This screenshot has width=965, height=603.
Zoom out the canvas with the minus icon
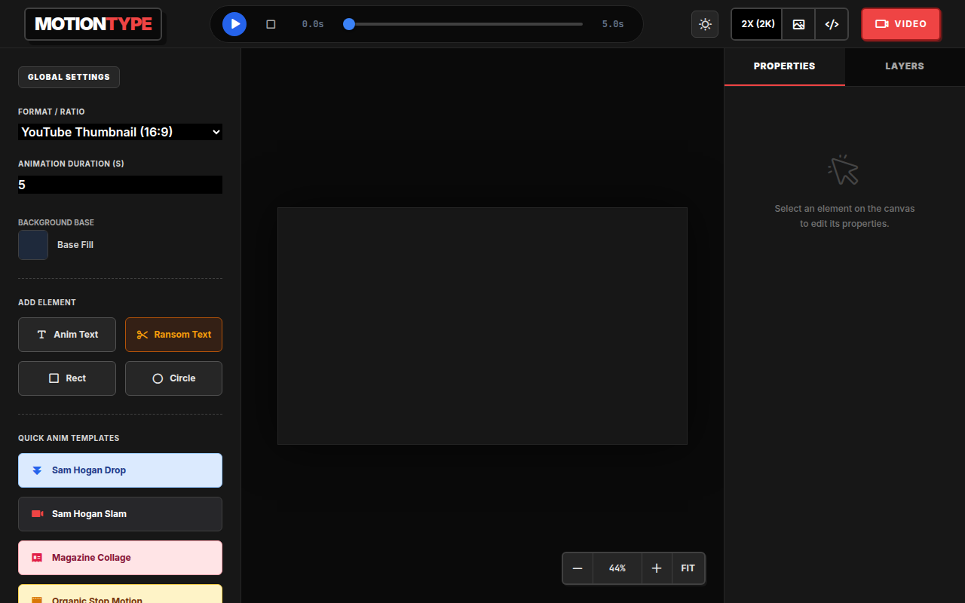577,568
